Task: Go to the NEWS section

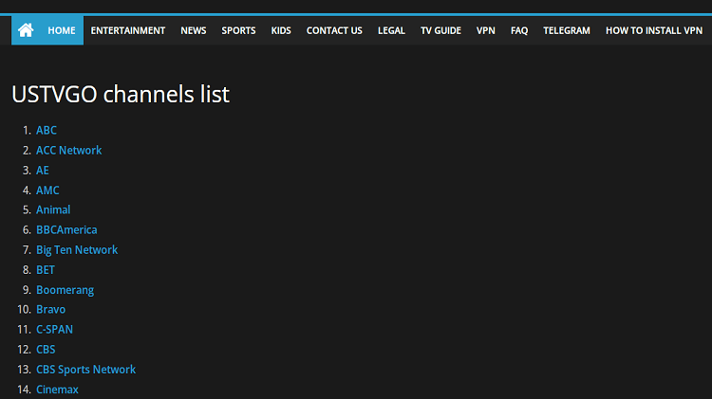Action: [194, 30]
